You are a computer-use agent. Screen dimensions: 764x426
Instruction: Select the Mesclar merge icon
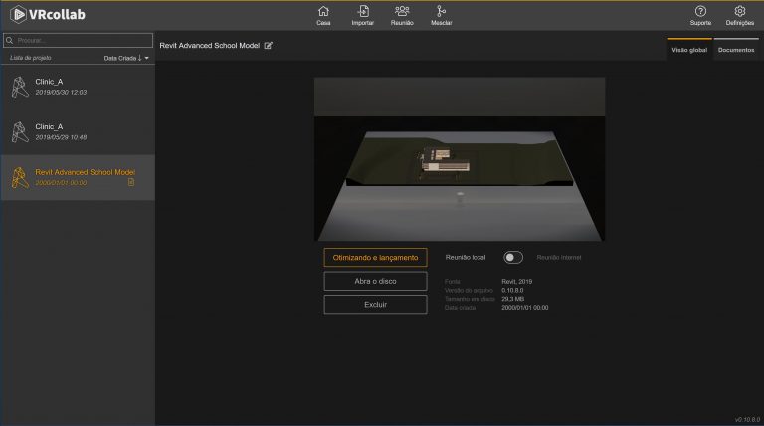pyautogui.click(x=441, y=11)
